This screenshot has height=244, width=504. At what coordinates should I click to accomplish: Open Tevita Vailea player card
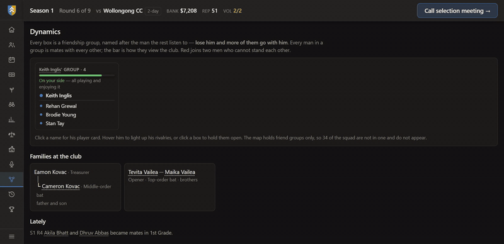point(143,172)
